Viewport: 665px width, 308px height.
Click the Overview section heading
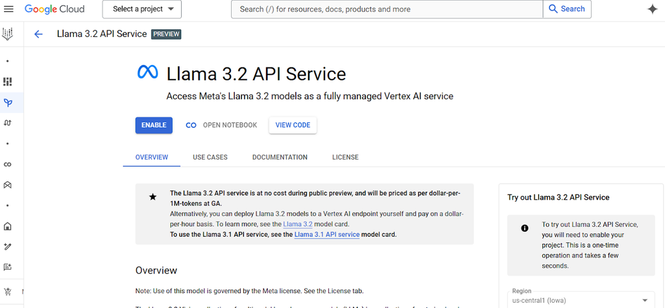(156, 270)
